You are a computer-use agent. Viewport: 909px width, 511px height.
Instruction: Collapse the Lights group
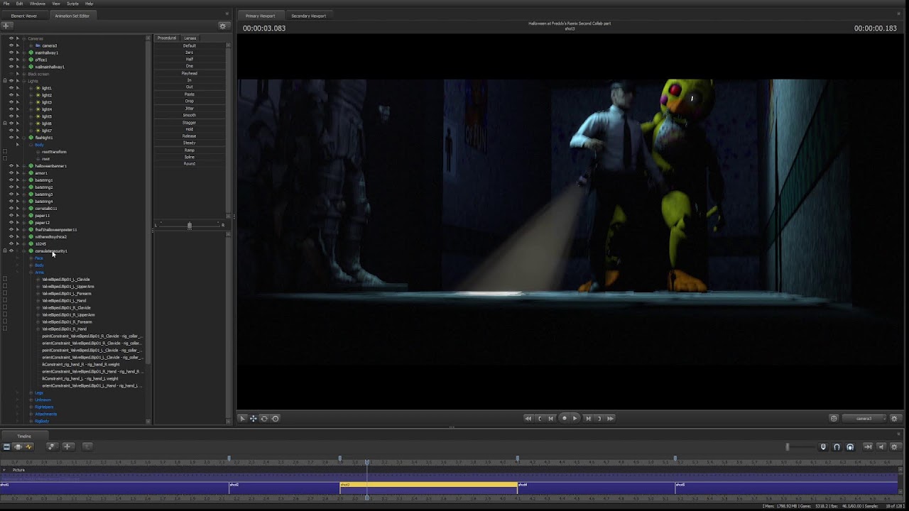coord(24,81)
